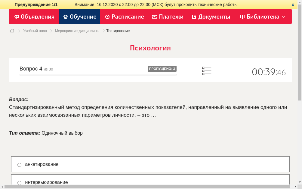
Task: Select the интервьюирование answer radio button
Action: [x=19, y=182]
